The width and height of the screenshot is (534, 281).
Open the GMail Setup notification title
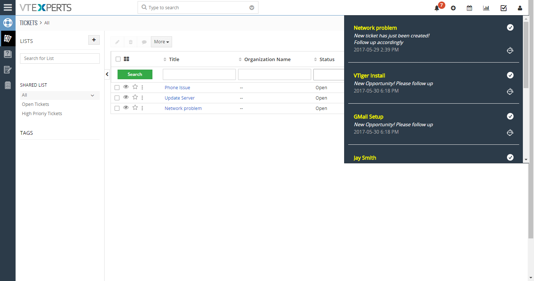[x=369, y=117]
